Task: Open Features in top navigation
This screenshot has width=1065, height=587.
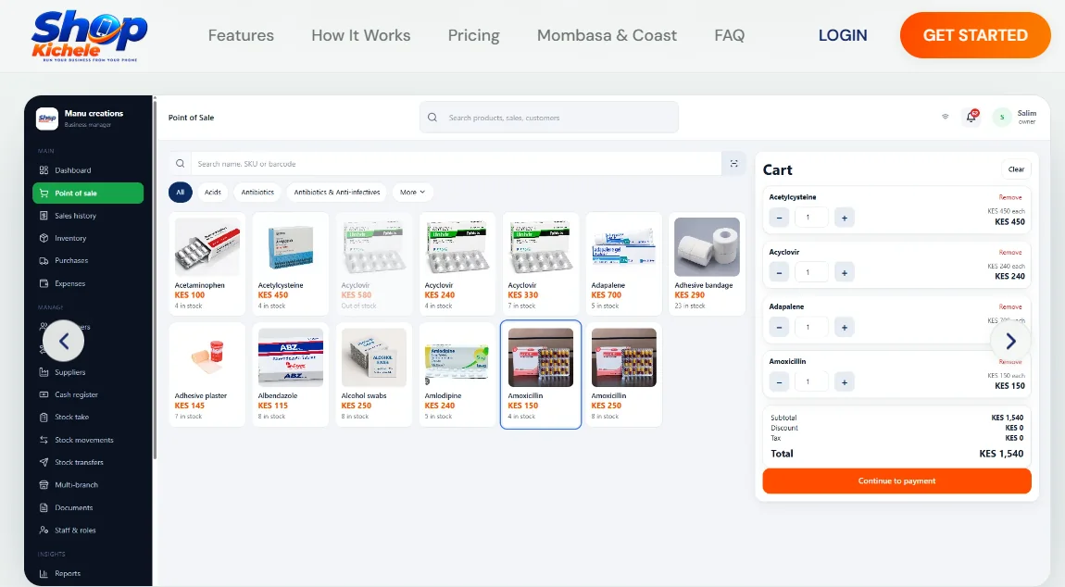Action: coord(241,35)
